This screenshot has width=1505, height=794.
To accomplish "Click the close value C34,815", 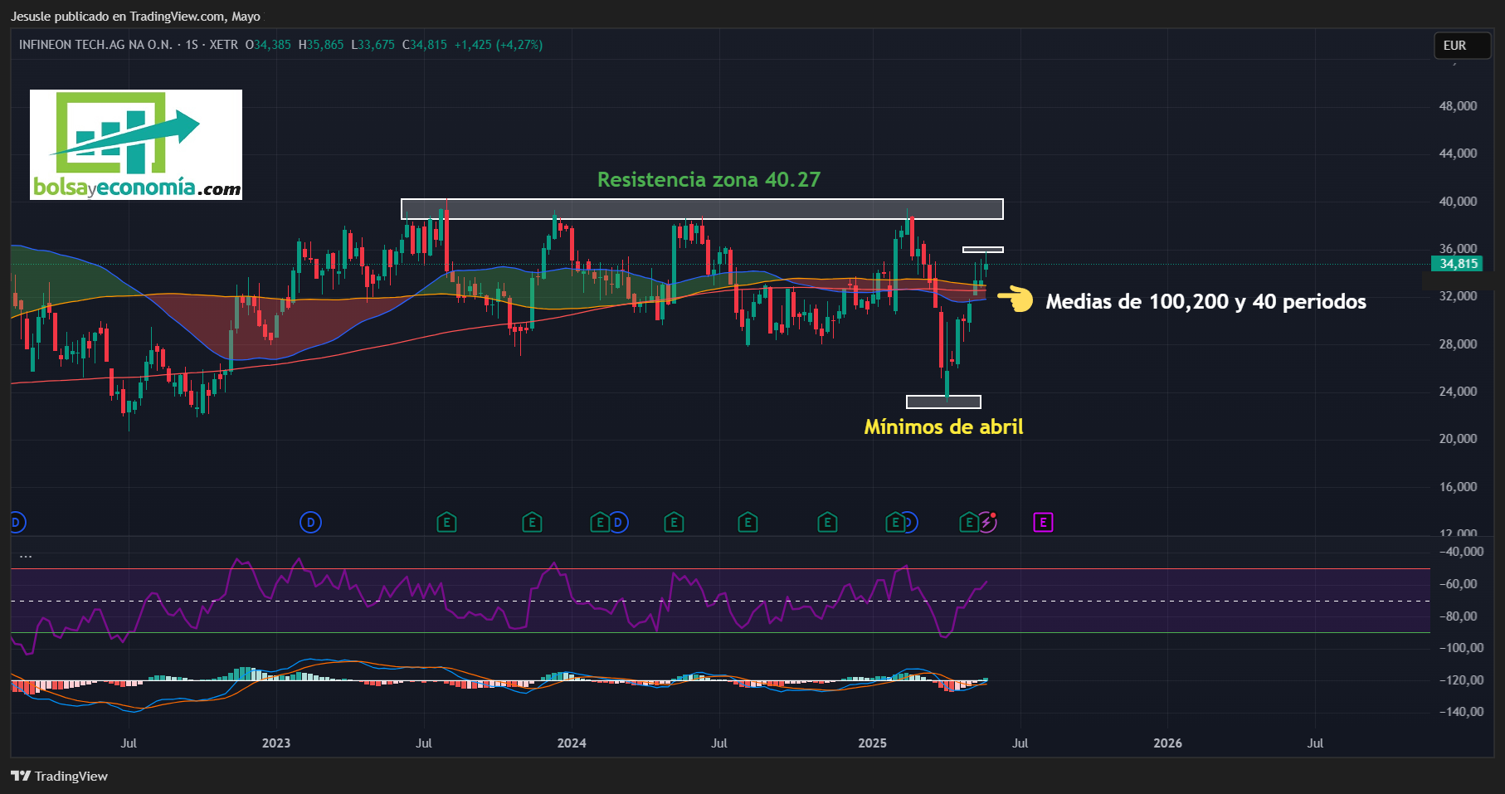I will coord(425,45).
